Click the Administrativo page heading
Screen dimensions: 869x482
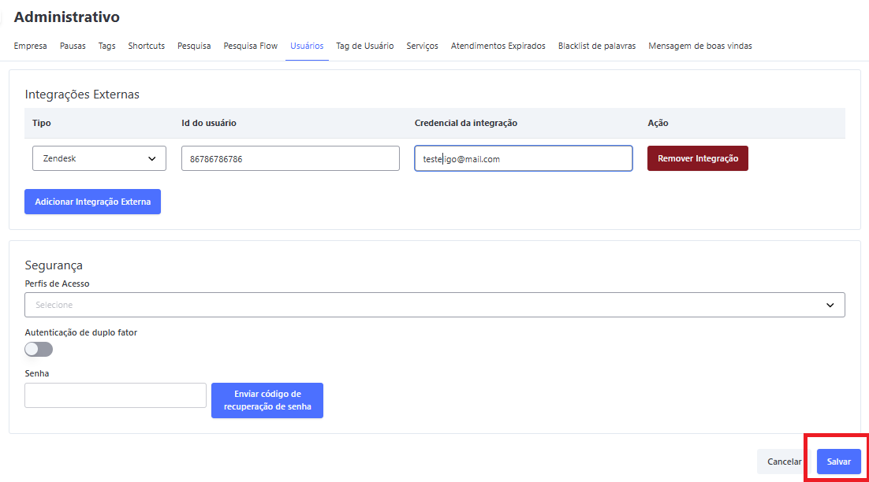(x=66, y=17)
